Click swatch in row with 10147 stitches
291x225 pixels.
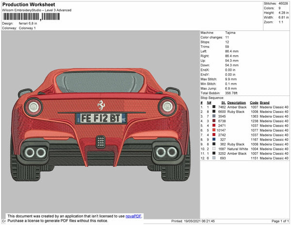[214, 130]
